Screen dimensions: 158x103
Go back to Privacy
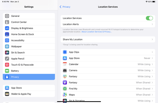65,7
